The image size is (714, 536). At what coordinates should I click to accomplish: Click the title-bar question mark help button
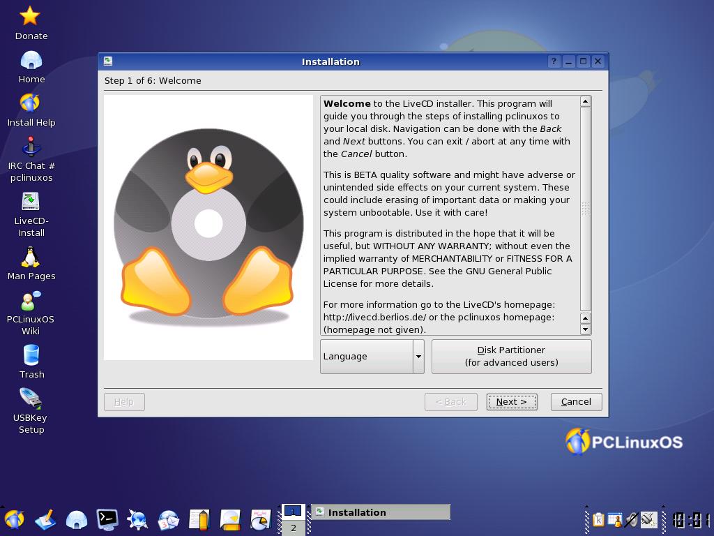point(554,61)
